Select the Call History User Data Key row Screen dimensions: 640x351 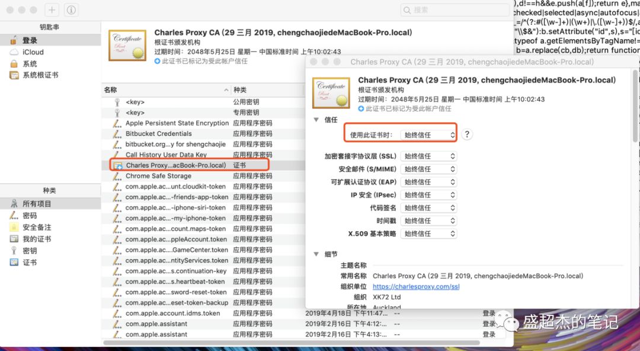tap(203, 155)
